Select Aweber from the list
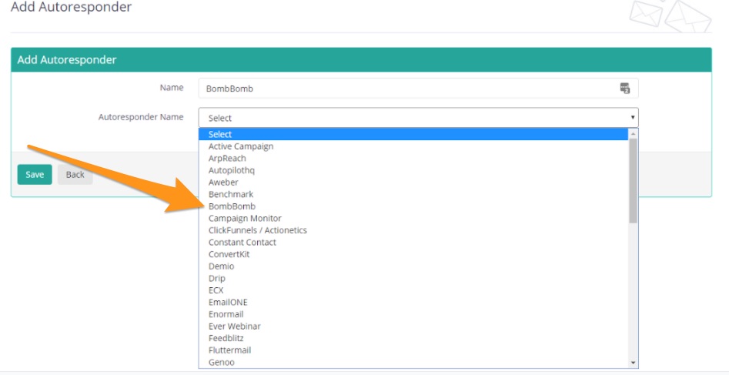Viewport: 729px width, 375px height. click(x=413, y=182)
